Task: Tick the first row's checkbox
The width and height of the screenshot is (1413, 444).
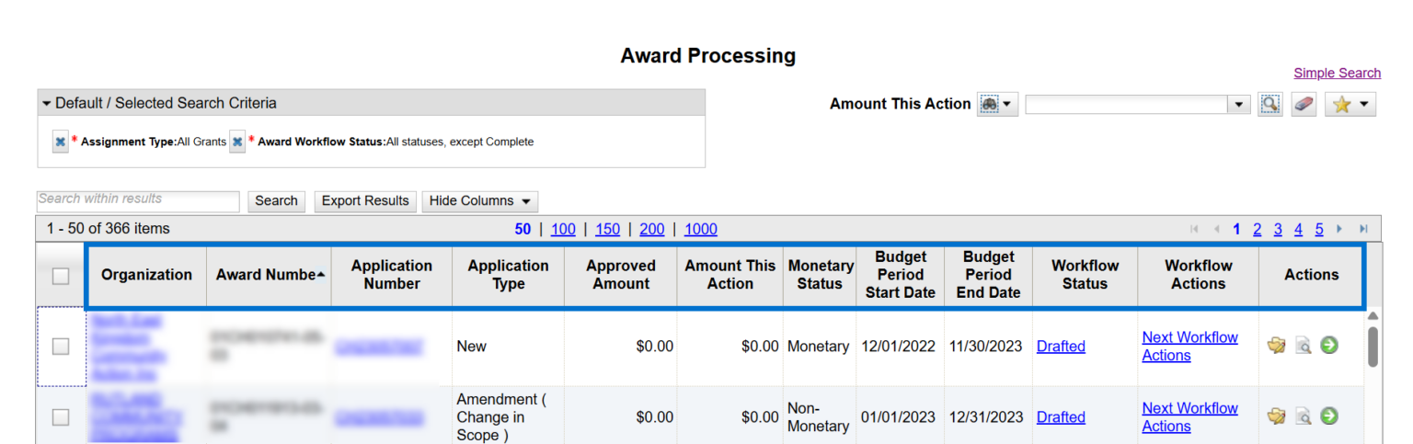Action: click(x=61, y=347)
